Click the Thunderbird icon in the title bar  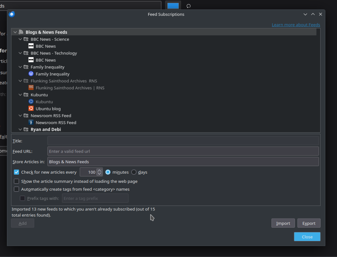(12, 14)
